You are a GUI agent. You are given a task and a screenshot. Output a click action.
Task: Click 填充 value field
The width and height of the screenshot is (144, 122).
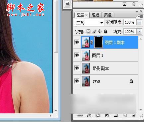click(x=130, y=32)
